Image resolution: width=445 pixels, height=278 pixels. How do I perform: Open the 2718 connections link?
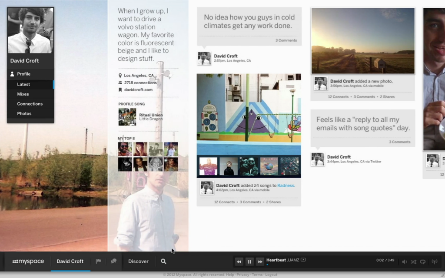tap(140, 83)
